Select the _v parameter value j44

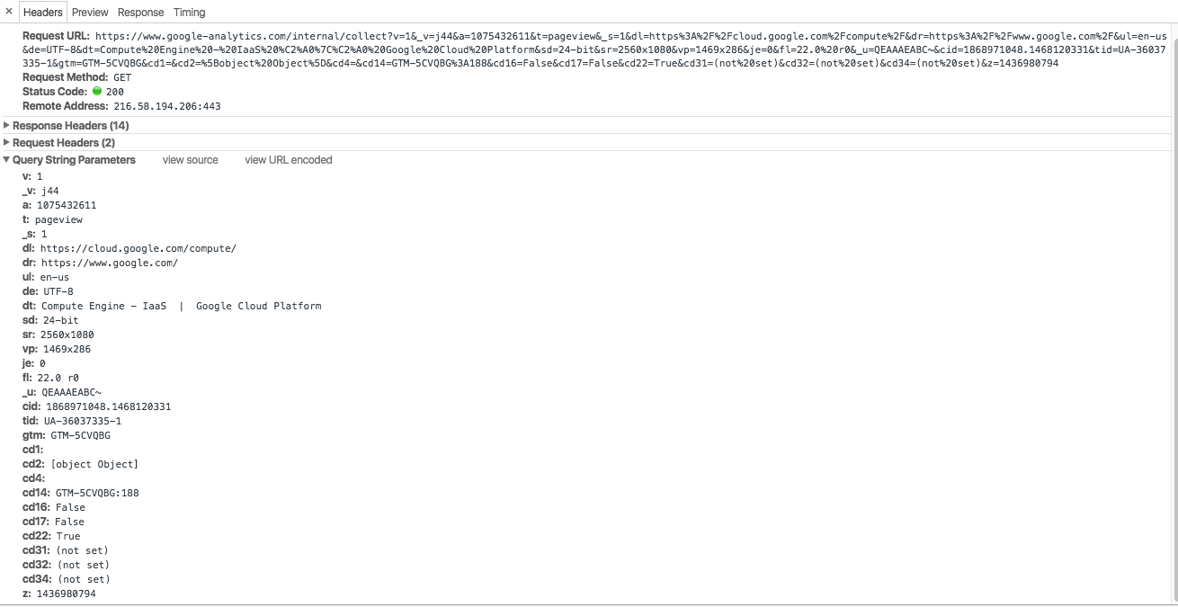click(49, 191)
